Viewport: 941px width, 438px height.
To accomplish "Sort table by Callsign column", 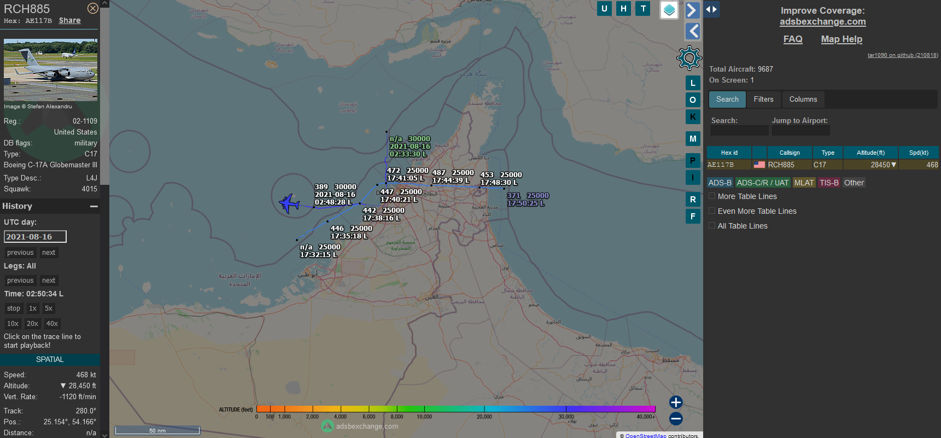I will click(790, 153).
